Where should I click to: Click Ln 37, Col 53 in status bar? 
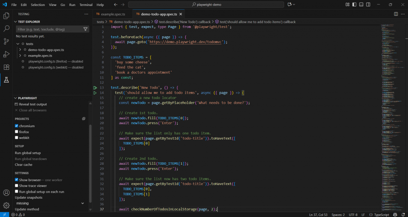318,215
